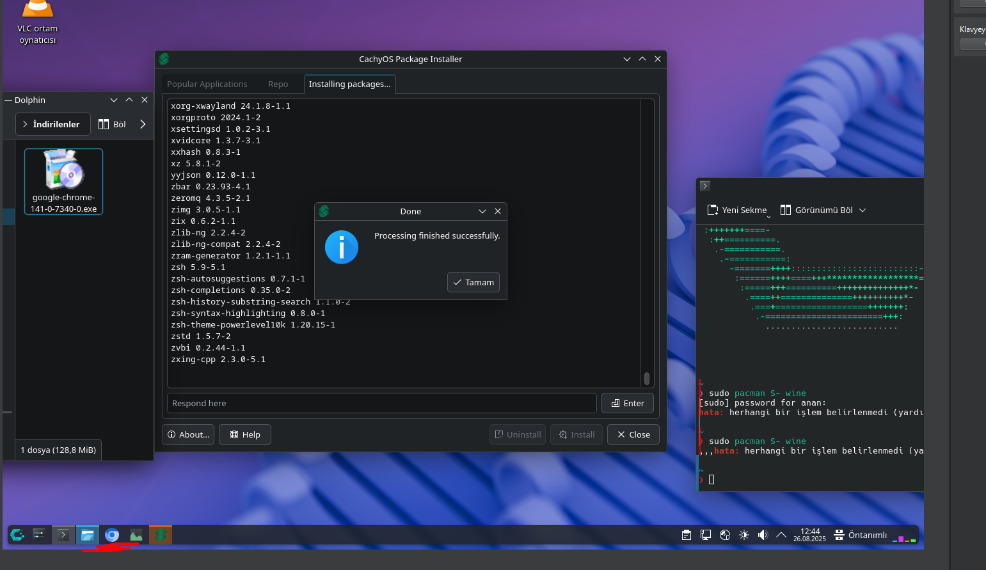Click the Dolphin window's keep-below chevron button
986x570 pixels.
pos(114,100)
